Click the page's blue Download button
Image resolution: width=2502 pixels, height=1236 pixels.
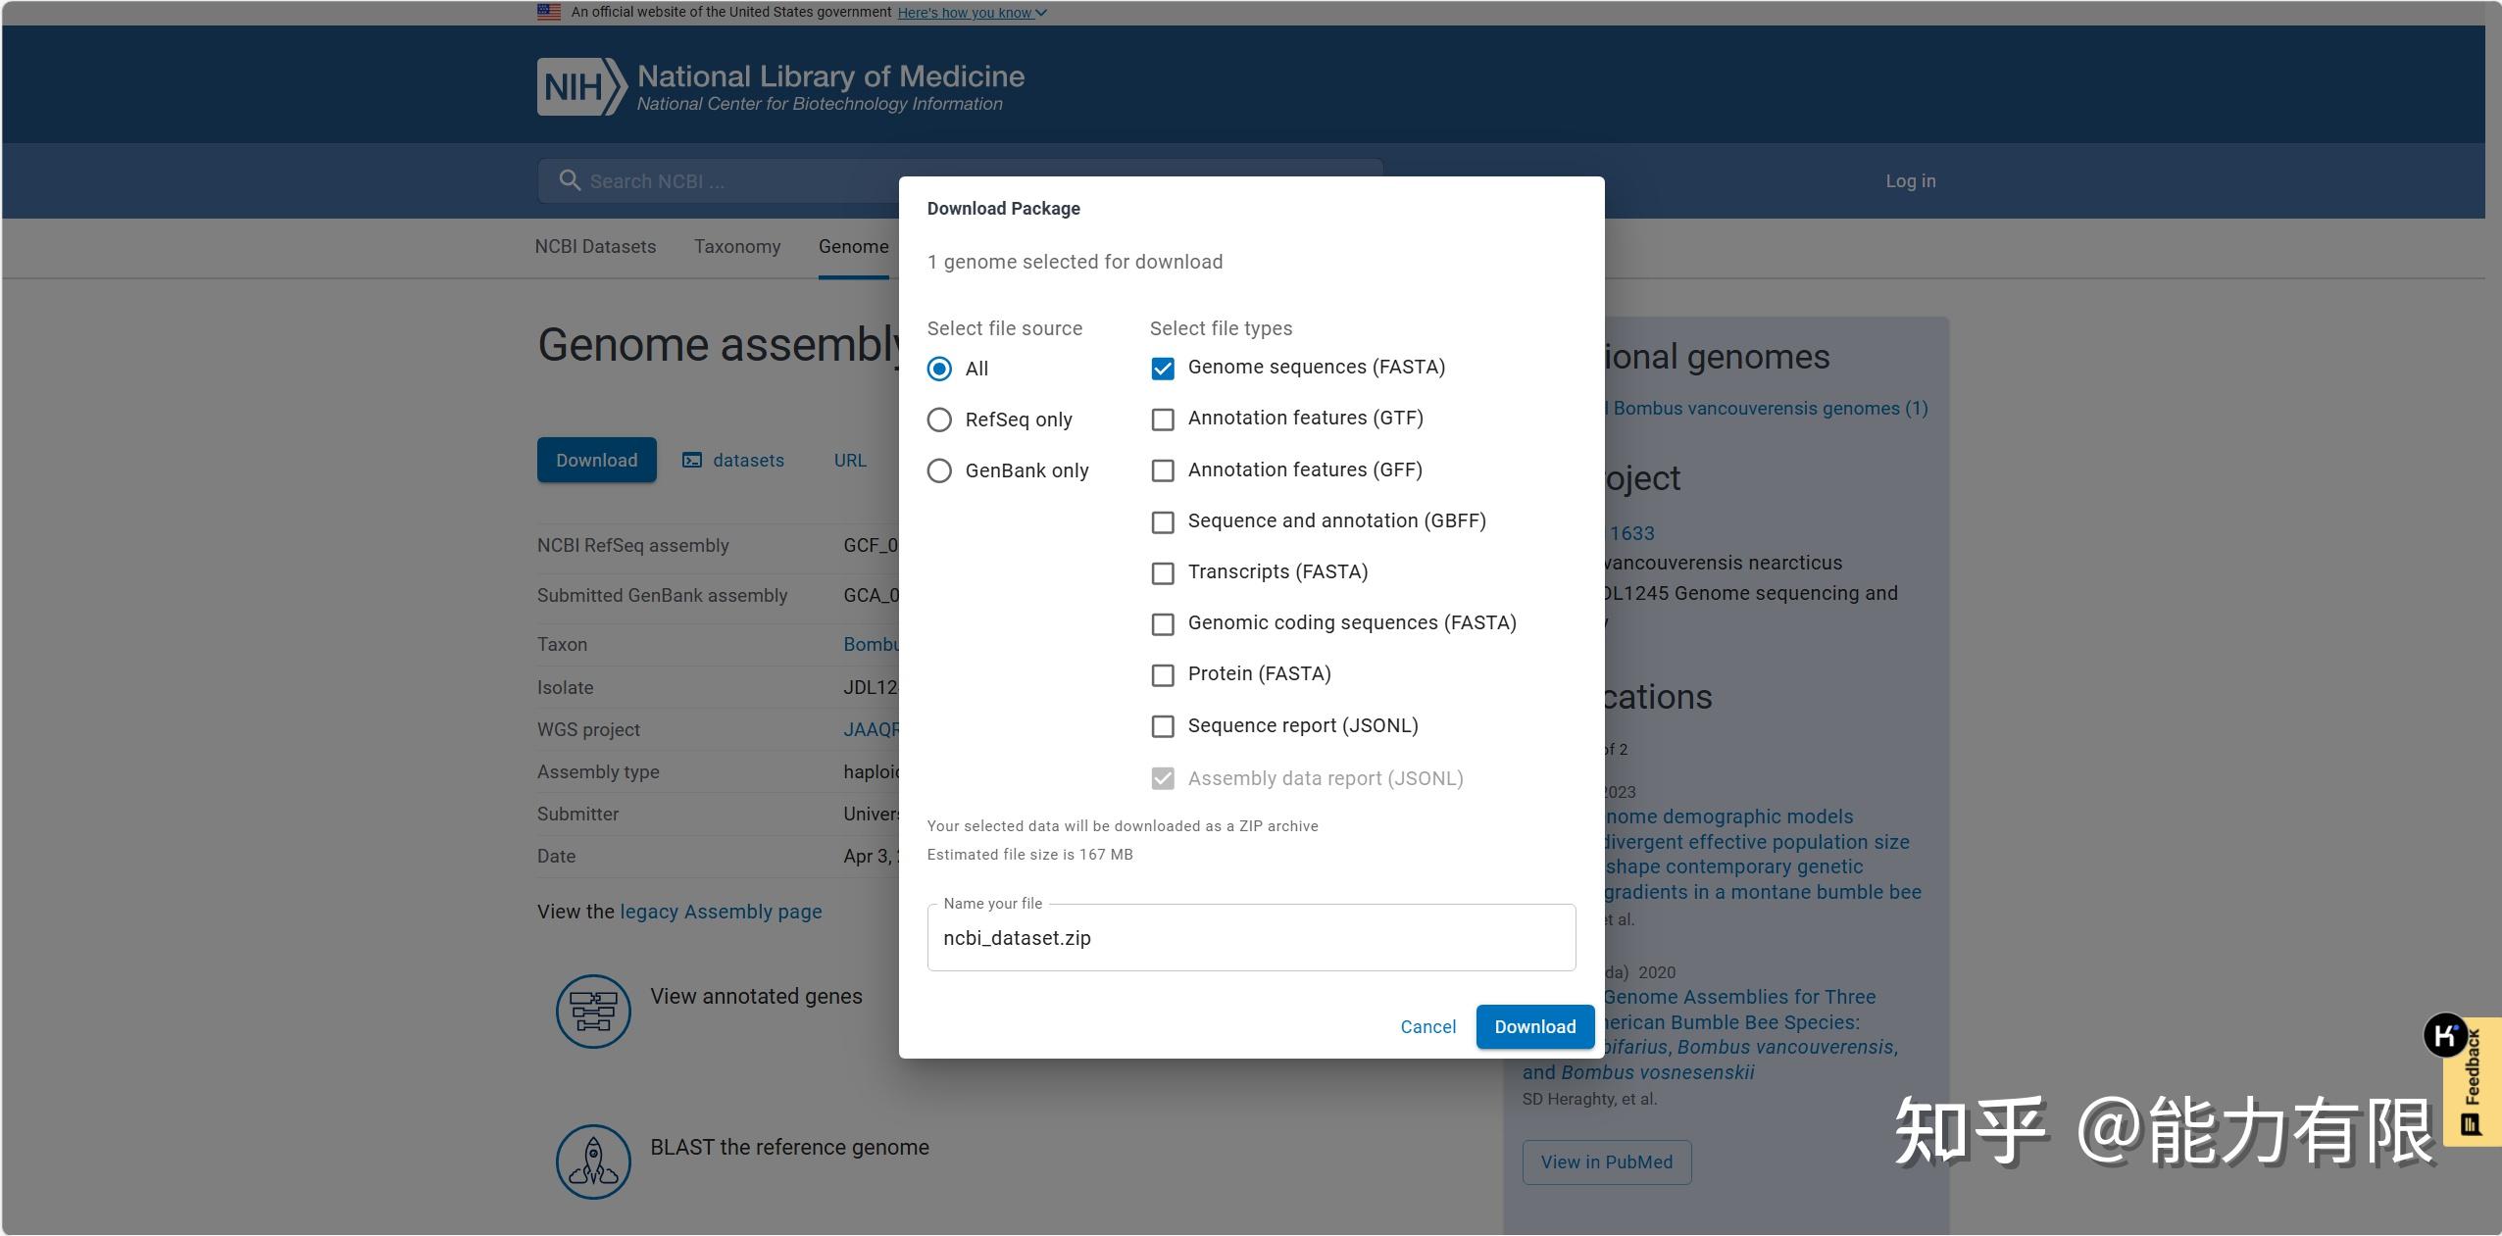click(596, 460)
